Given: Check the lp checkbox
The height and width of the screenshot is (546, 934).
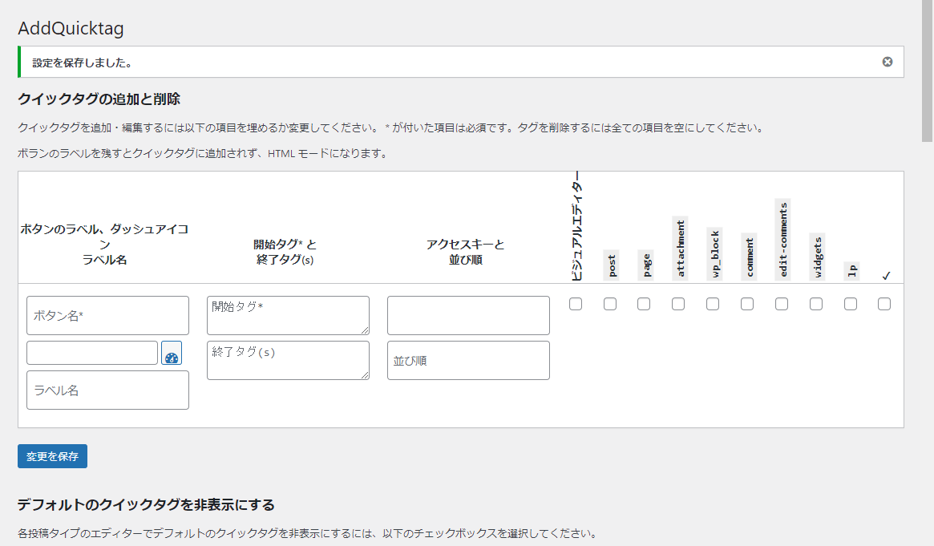Looking at the screenshot, I should coord(850,303).
